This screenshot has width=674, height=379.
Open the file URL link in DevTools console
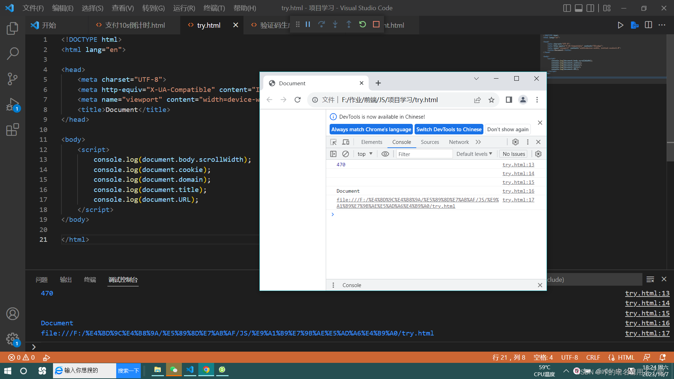417,203
